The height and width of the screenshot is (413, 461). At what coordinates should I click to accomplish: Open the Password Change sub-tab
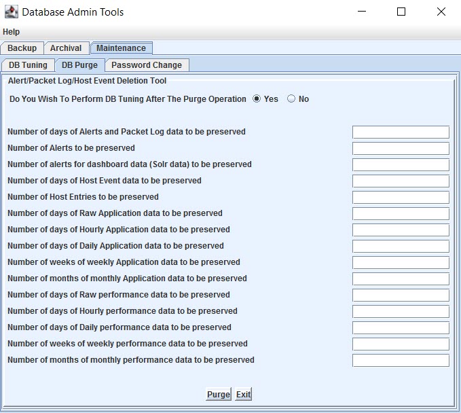pos(147,65)
